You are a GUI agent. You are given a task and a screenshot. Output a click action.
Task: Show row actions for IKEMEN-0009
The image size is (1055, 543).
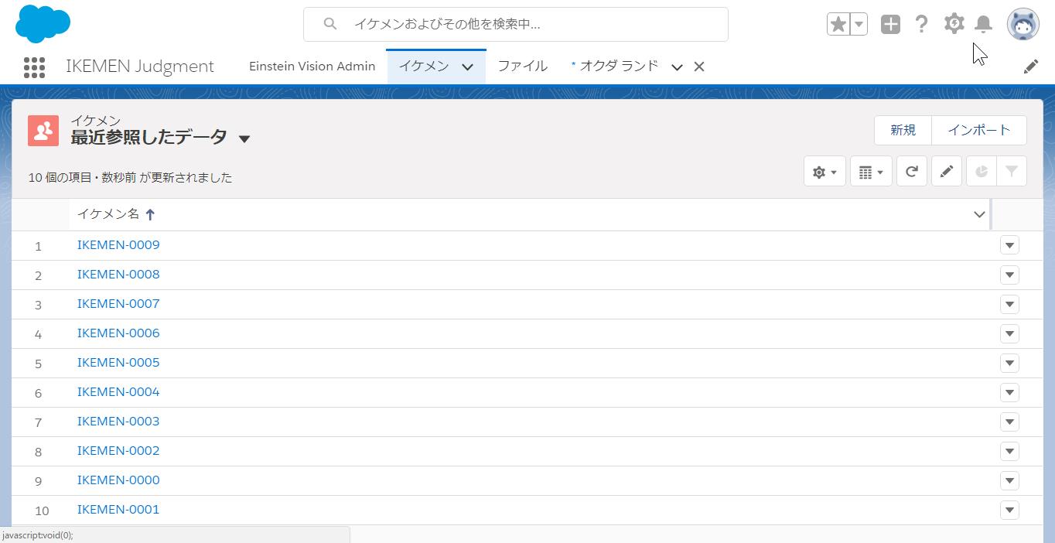[1009, 245]
